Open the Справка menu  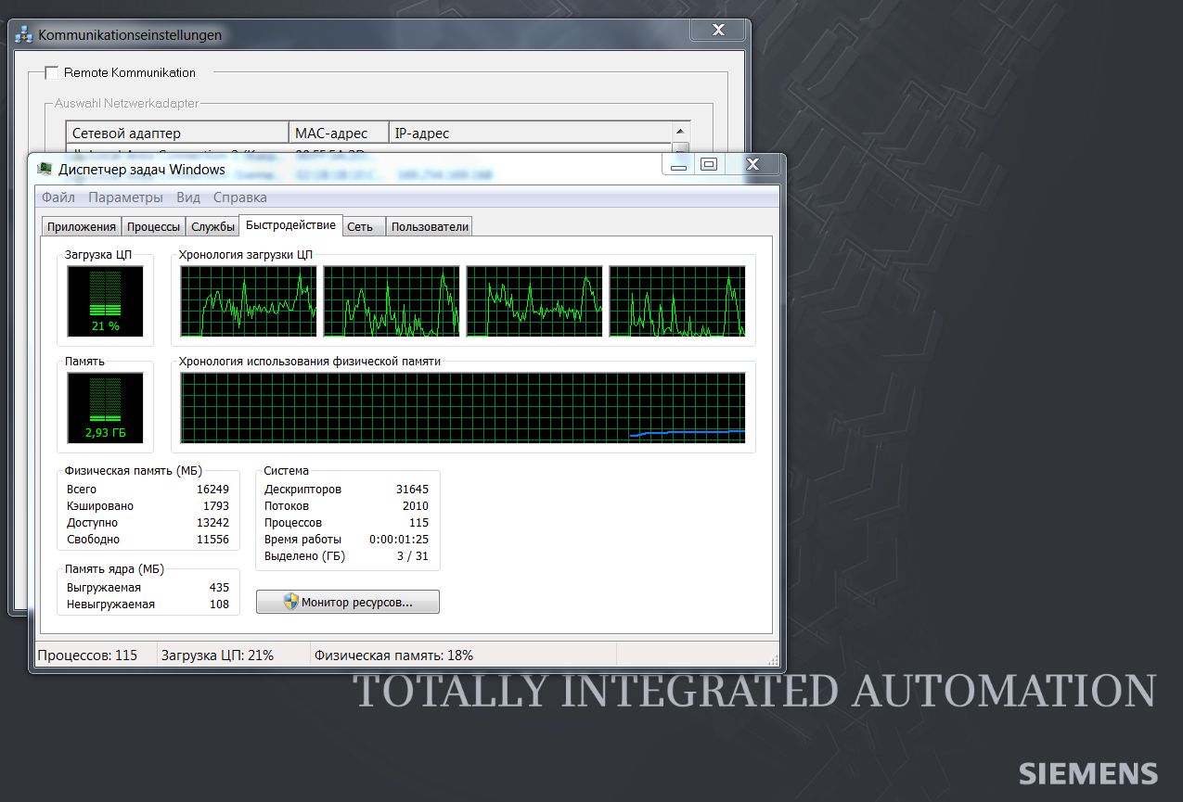[240, 197]
